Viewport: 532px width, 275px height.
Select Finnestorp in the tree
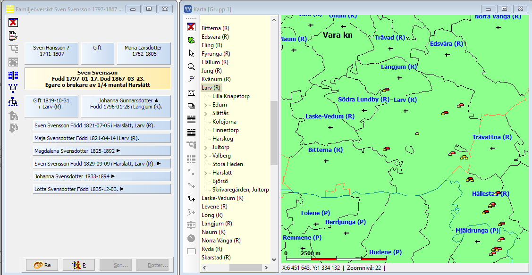226,130
